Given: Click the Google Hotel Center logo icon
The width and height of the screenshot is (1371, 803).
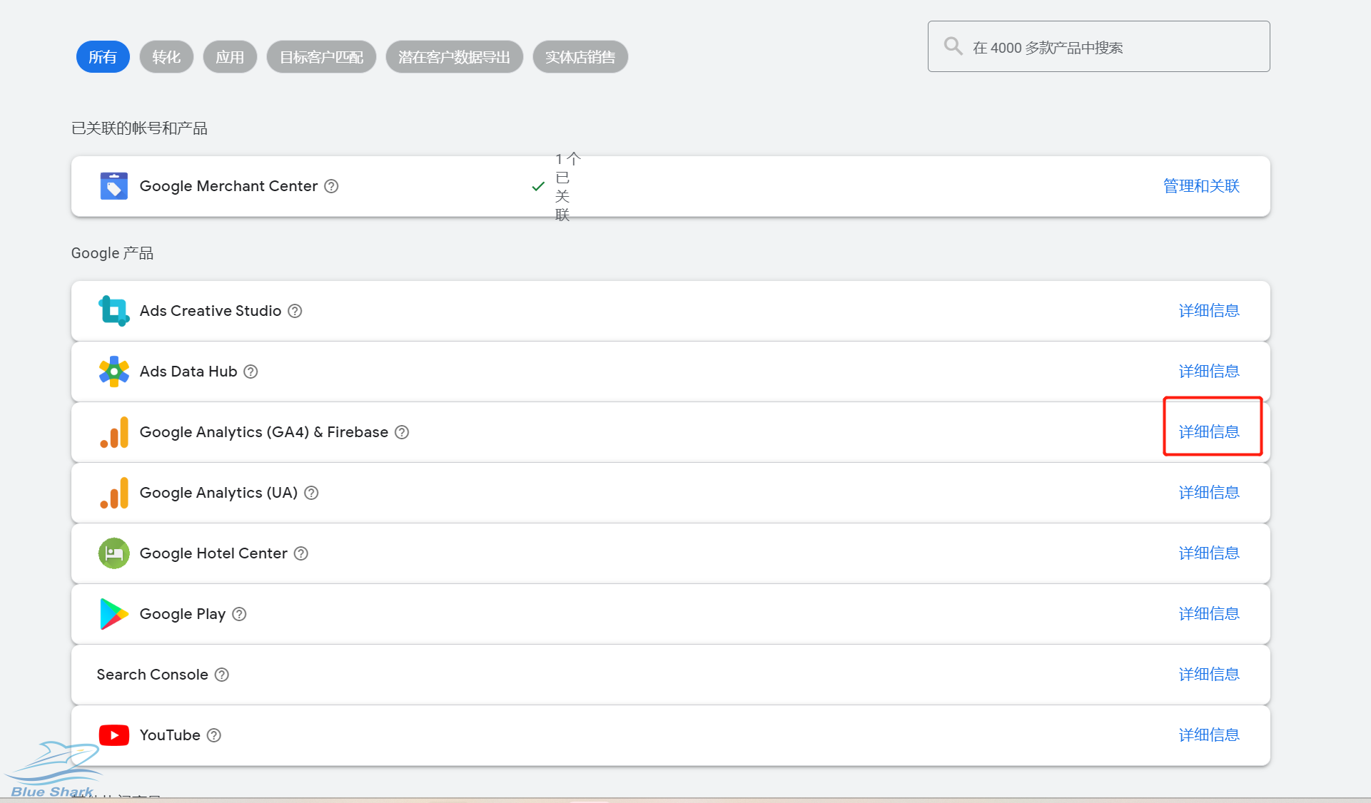Looking at the screenshot, I should tap(113, 553).
